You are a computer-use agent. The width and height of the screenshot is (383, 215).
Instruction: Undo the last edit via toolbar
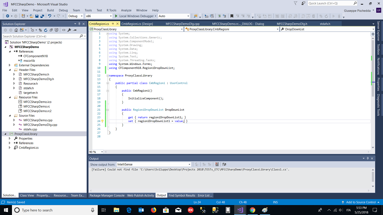click(50, 16)
